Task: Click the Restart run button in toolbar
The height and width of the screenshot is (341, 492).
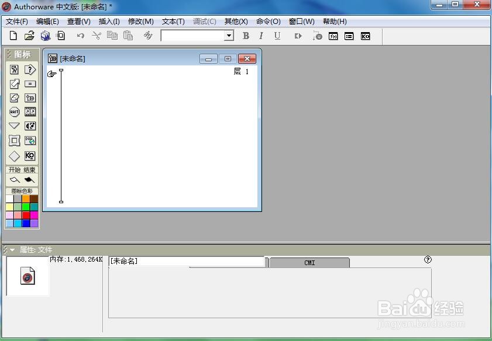Action: point(298,36)
